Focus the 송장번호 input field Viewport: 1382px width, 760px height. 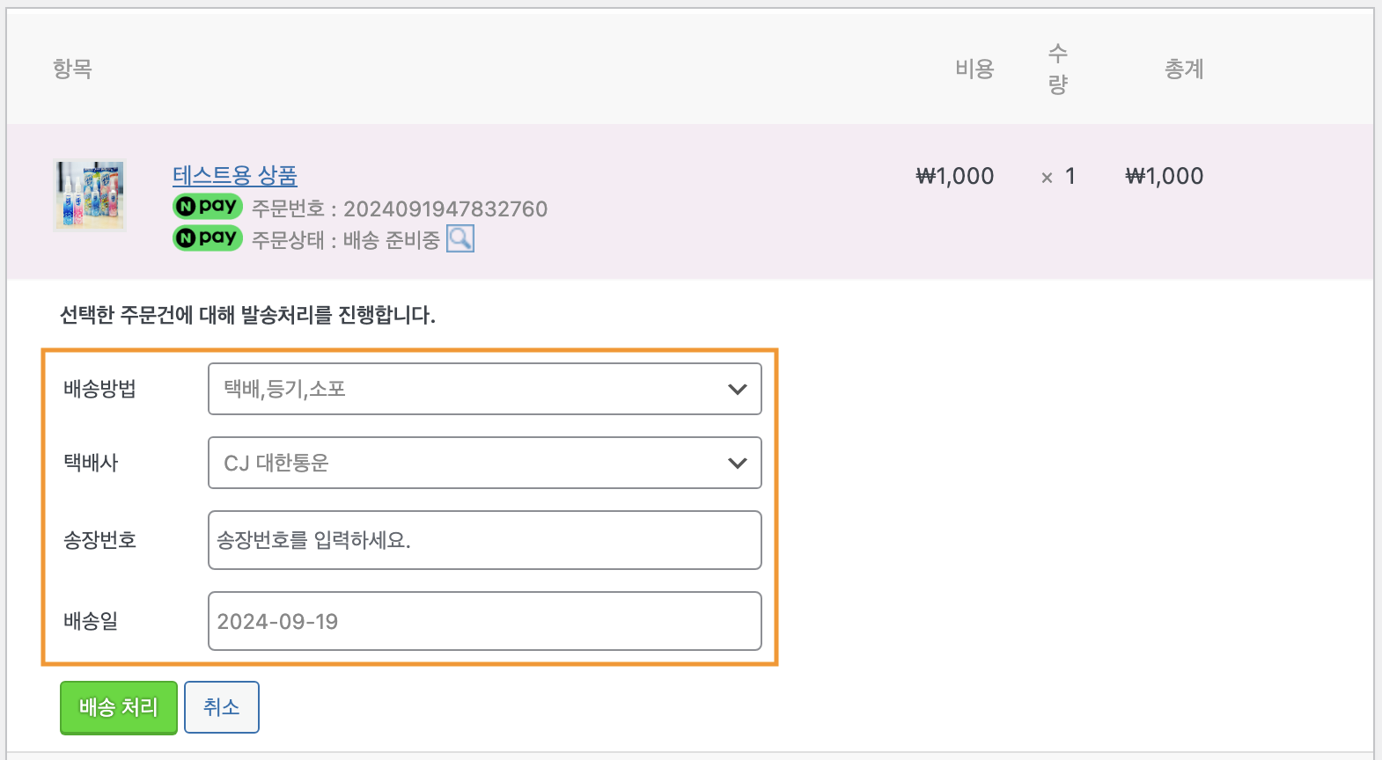(x=484, y=540)
